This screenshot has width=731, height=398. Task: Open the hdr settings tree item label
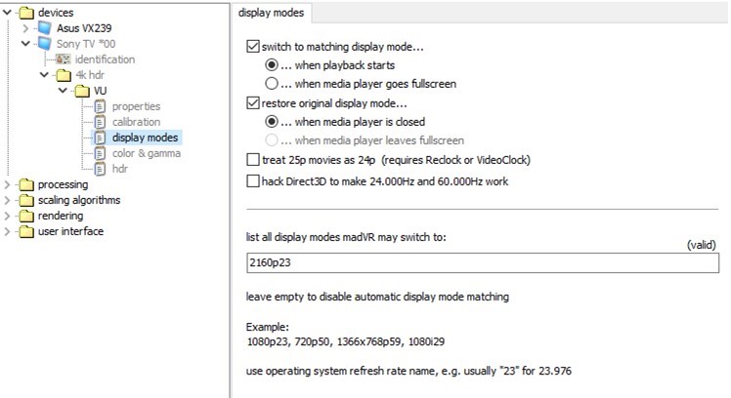tap(120, 169)
